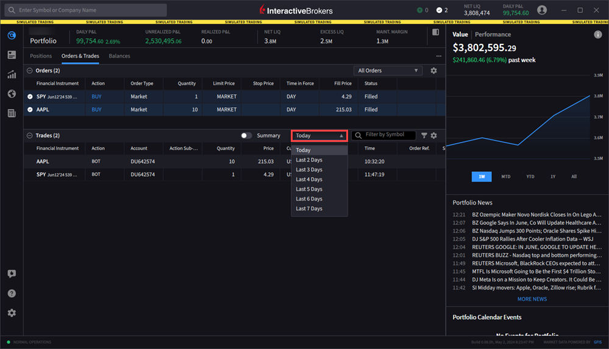Open the MORE NEWS link
The width and height of the screenshot is (609, 349).
pyautogui.click(x=532, y=299)
